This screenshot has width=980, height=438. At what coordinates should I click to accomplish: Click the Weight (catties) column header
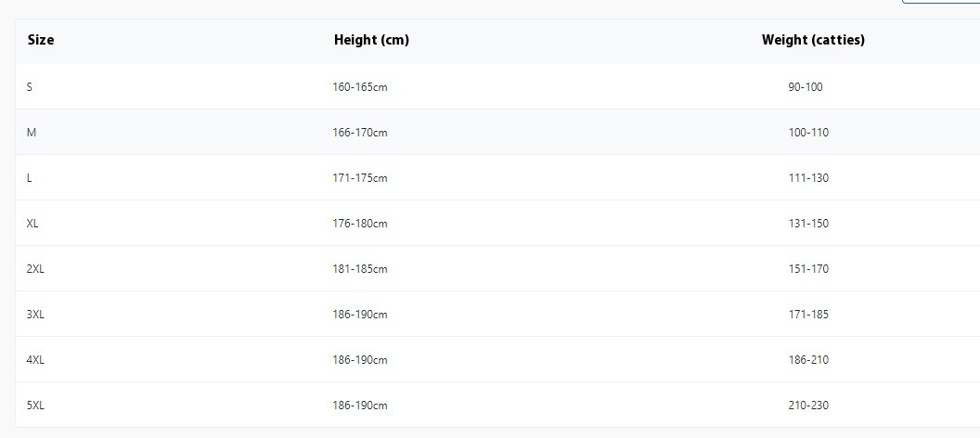pos(813,40)
